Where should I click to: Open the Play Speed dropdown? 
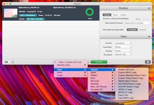click(x=123, y=54)
